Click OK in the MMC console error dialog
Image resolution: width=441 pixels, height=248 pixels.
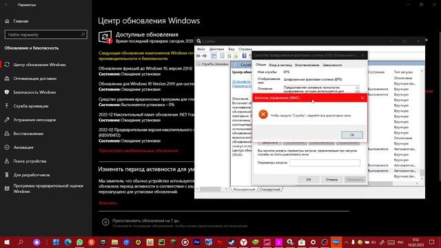point(352,135)
